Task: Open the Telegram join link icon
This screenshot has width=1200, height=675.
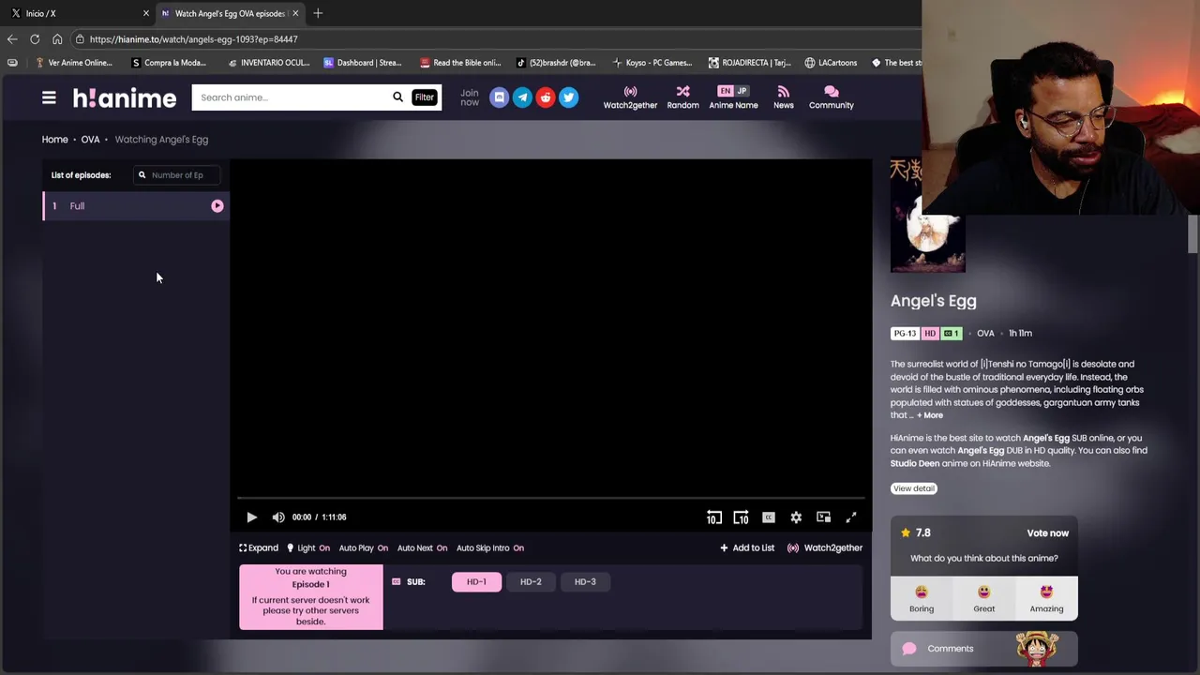Action: (x=522, y=97)
